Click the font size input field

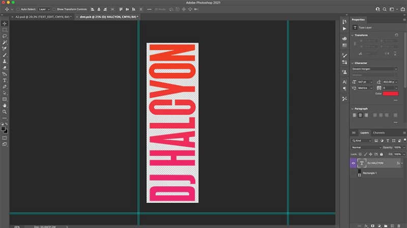(364, 82)
